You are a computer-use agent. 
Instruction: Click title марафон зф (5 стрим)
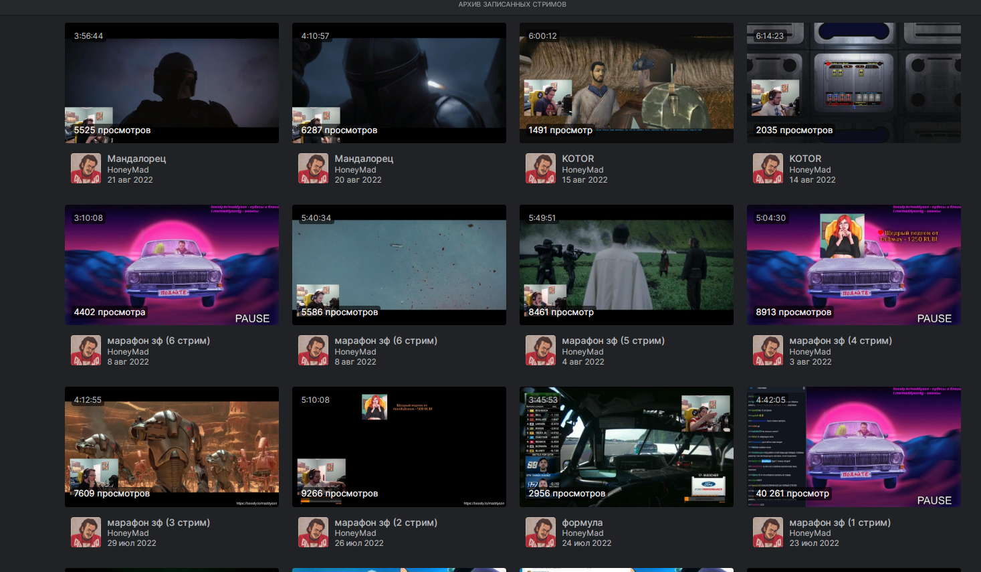point(613,341)
